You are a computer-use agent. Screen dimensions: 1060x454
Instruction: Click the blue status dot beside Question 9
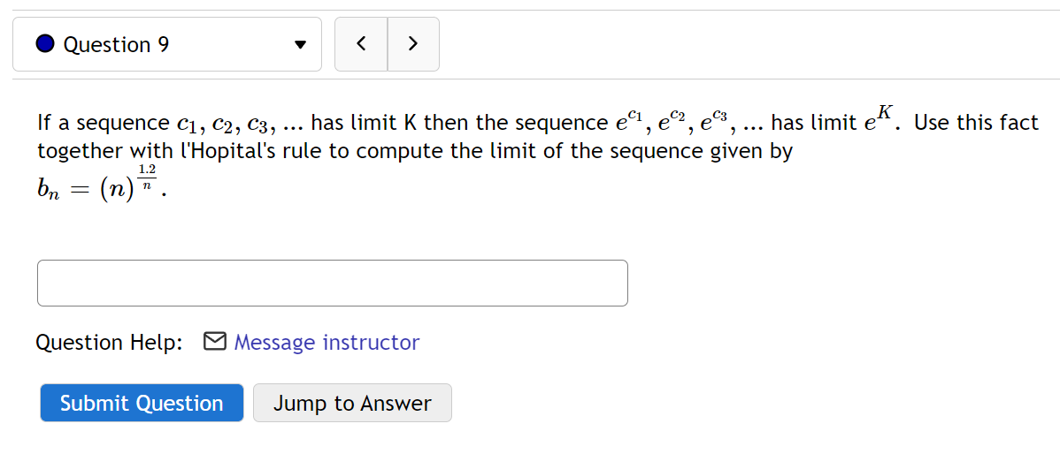(45, 44)
